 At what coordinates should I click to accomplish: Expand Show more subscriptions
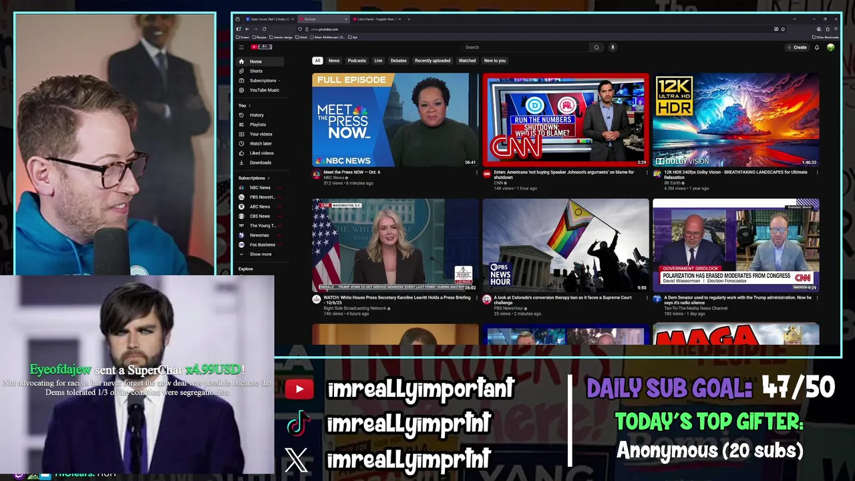[x=261, y=254]
